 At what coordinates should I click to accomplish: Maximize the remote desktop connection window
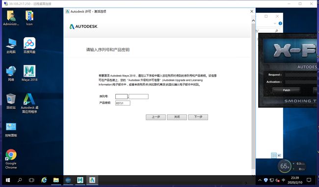(300, 3)
